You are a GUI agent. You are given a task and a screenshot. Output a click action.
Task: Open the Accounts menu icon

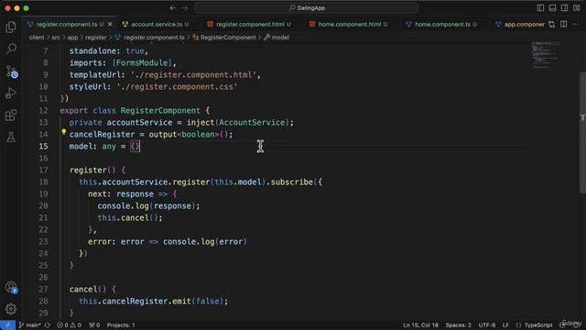11,287
